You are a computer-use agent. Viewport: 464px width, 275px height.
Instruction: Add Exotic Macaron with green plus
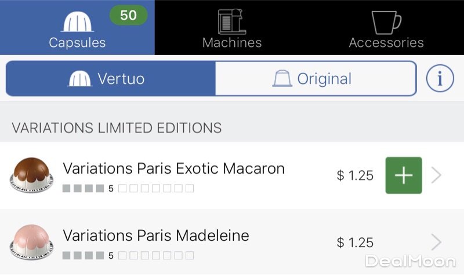click(404, 175)
